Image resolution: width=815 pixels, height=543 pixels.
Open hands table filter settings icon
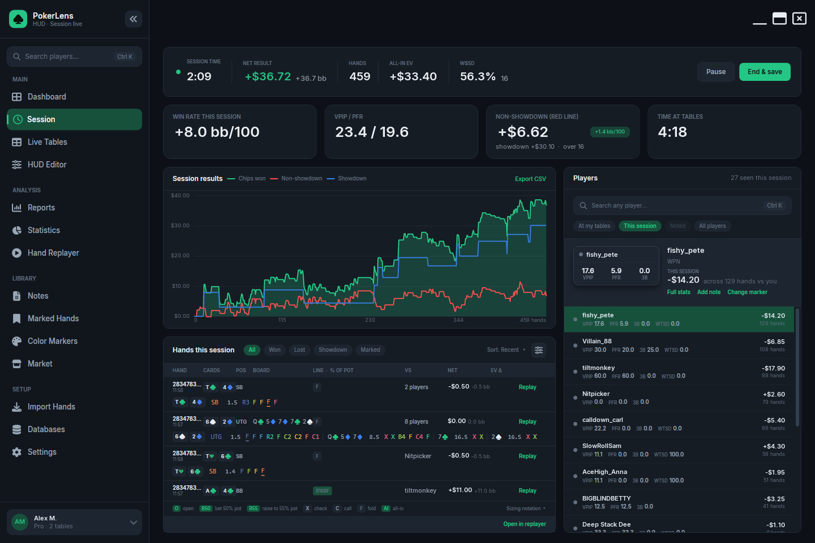(x=539, y=350)
